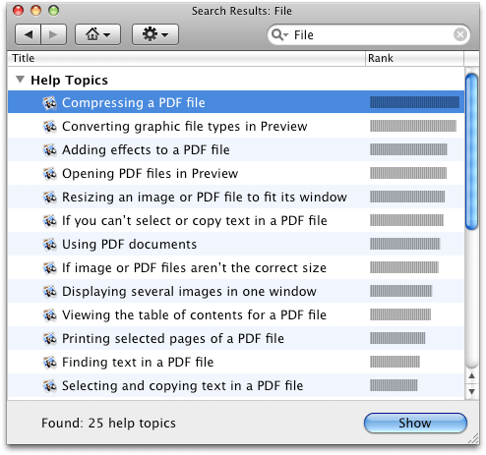Open the gear action menu
This screenshot has width=486, height=455.
click(155, 34)
